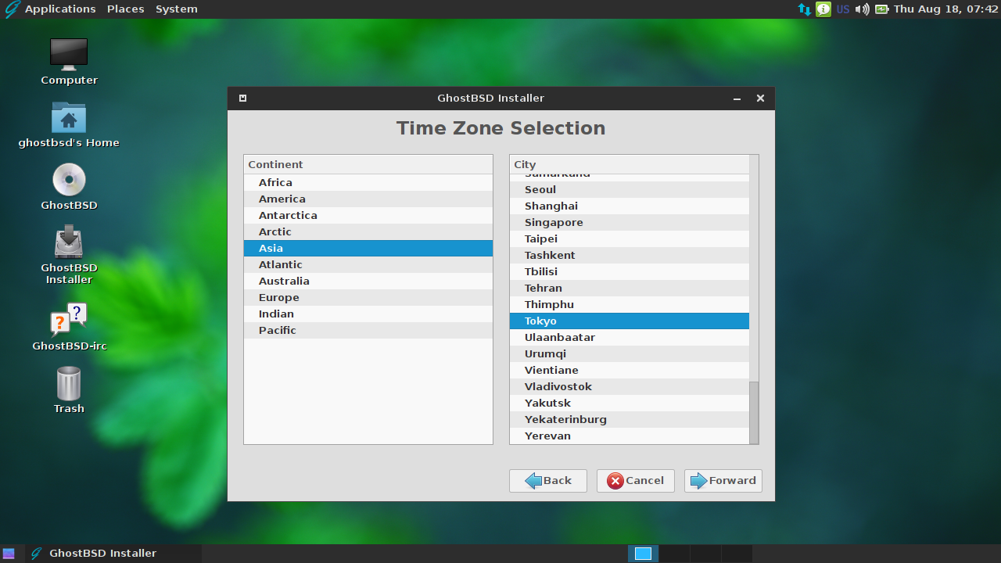Pick Tashkent from the city list
The image size is (1001, 563).
pyautogui.click(x=630, y=255)
